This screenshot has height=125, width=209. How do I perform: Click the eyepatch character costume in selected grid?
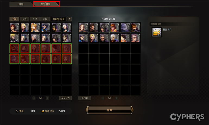click(135, 38)
